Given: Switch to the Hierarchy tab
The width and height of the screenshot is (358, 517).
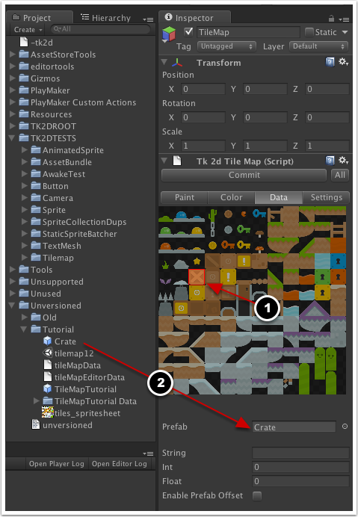Looking at the screenshot, I should point(106,18).
